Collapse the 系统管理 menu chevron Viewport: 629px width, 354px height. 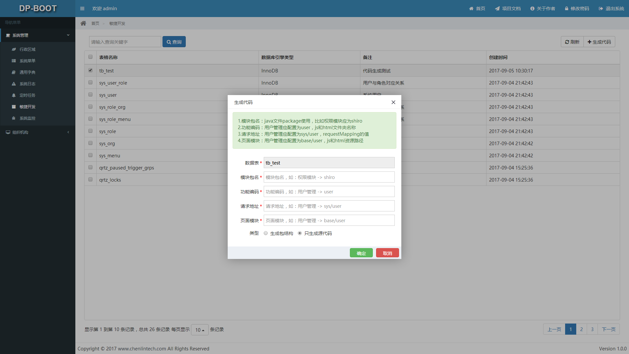click(x=68, y=35)
